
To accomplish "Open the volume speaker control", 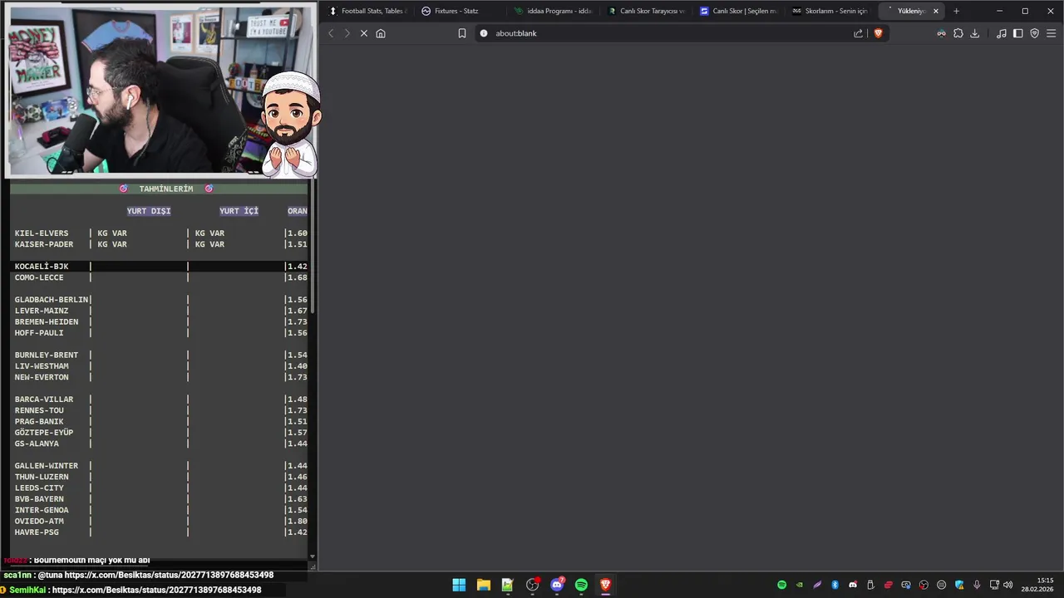I will [x=1008, y=585].
